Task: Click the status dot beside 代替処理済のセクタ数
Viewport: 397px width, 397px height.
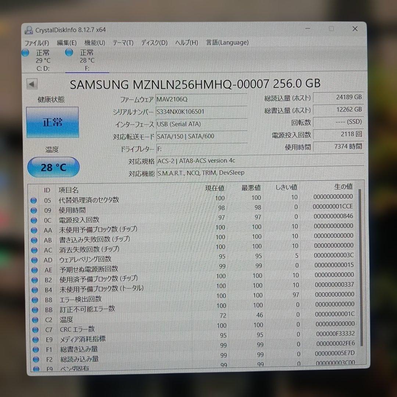Action: tap(34, 200)
